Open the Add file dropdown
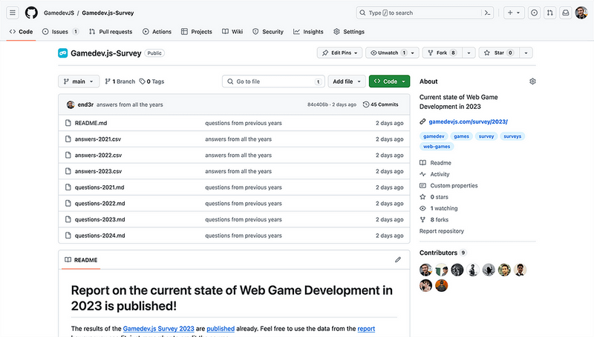The height and width of the screenshot is (337, 594). [x=347, y=81]
